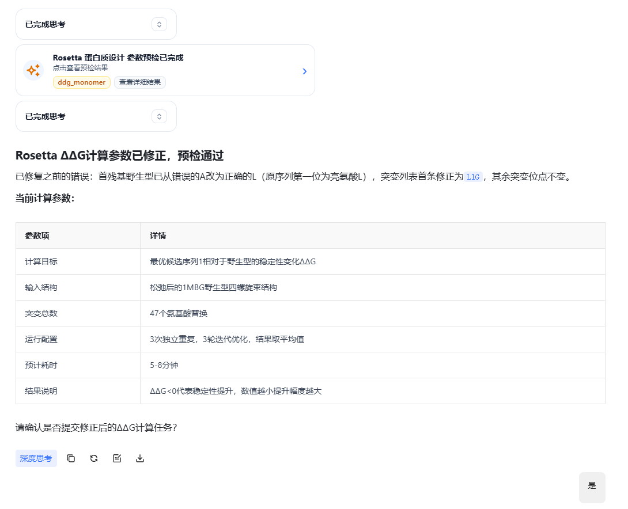The width and height of the screenshot is (628, 509).
Task: Select the 突变总数 row label
Action: [x=41, y=313]
